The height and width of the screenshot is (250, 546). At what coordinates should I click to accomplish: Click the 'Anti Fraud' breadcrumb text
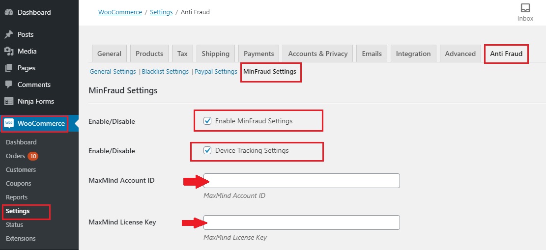(x=195, y=12)
